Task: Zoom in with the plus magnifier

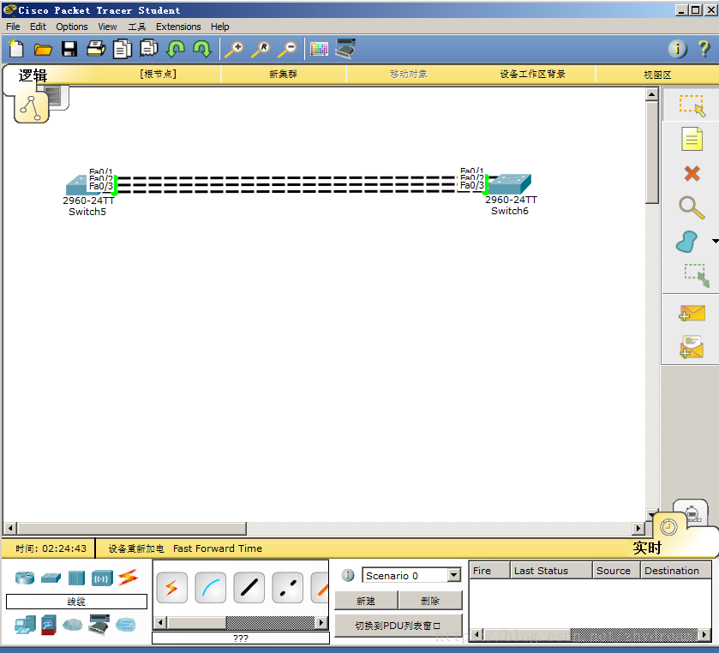Action: point(234,49)
